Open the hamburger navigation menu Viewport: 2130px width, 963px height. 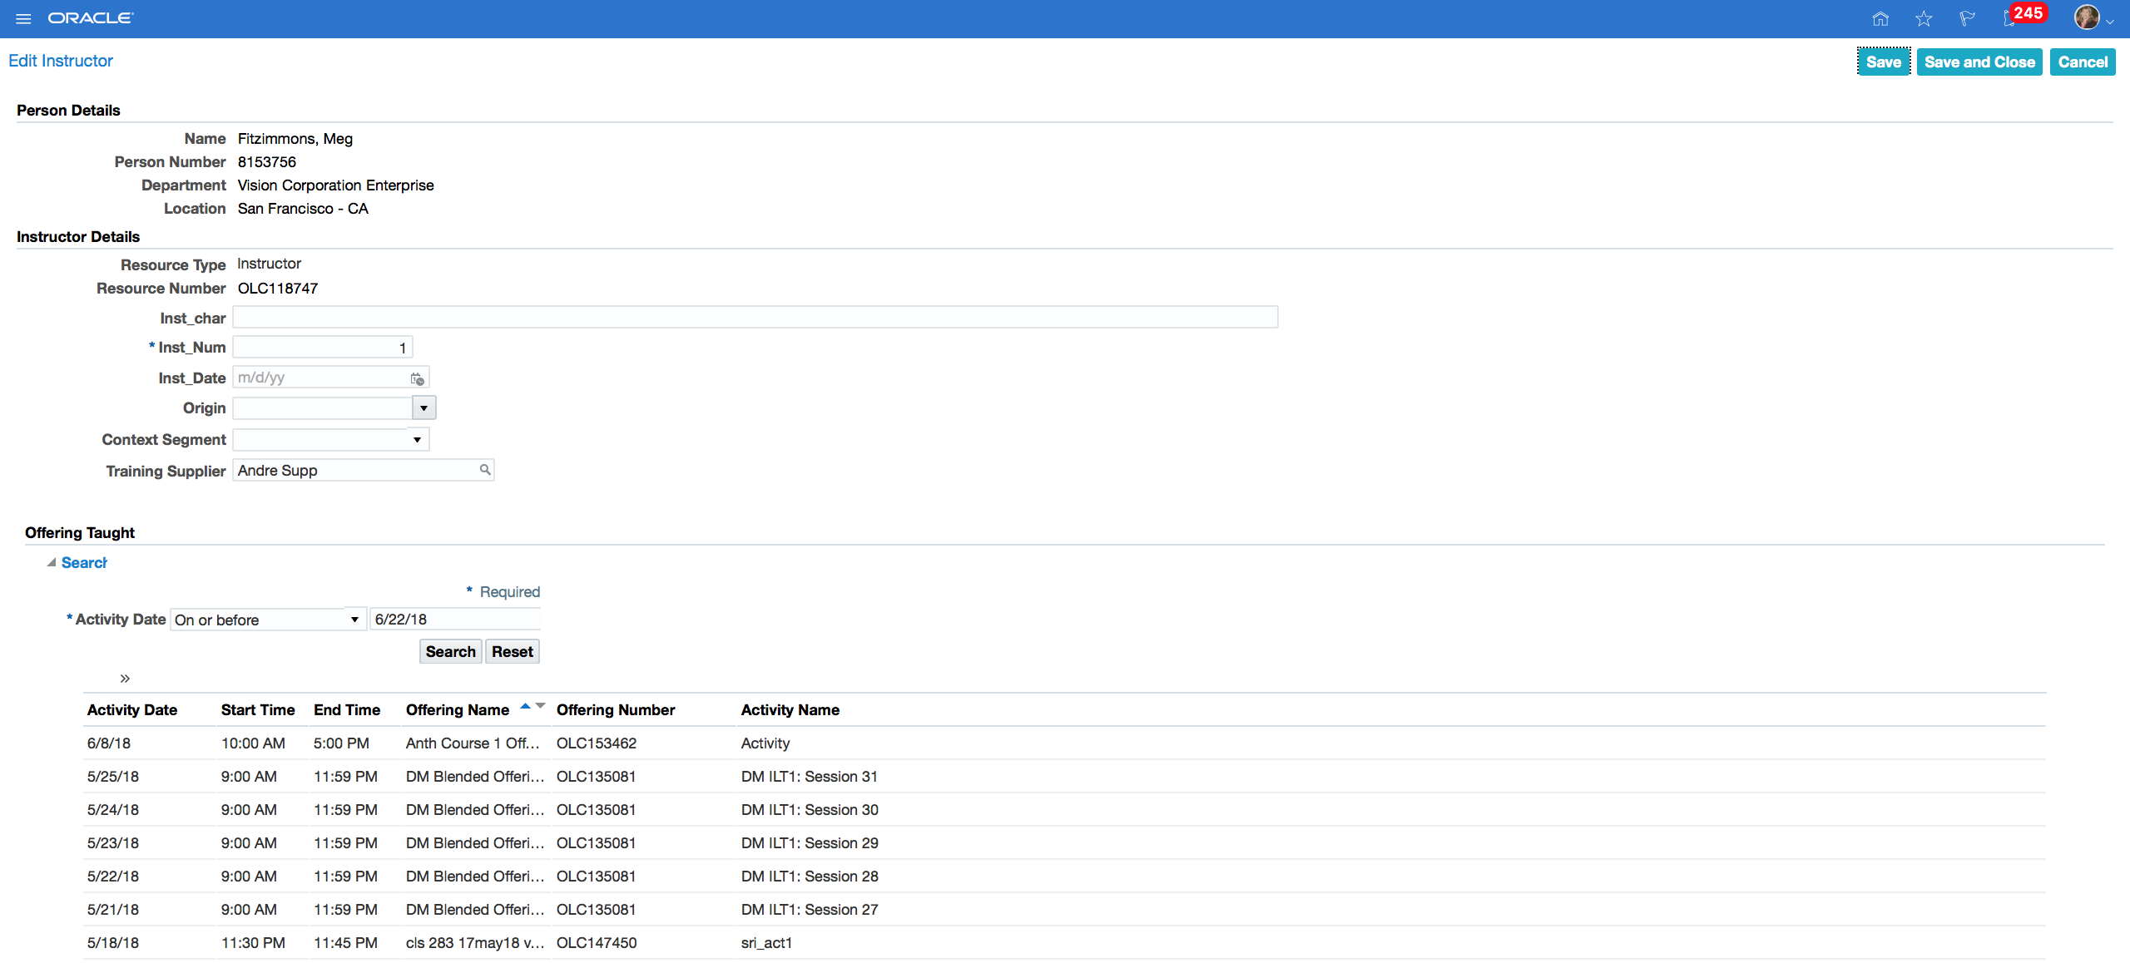[23, 18]
